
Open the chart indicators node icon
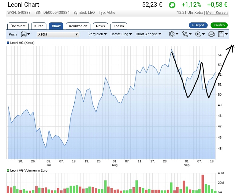(x=185, y=34)
